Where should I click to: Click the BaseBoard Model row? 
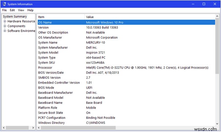(126, 98)
